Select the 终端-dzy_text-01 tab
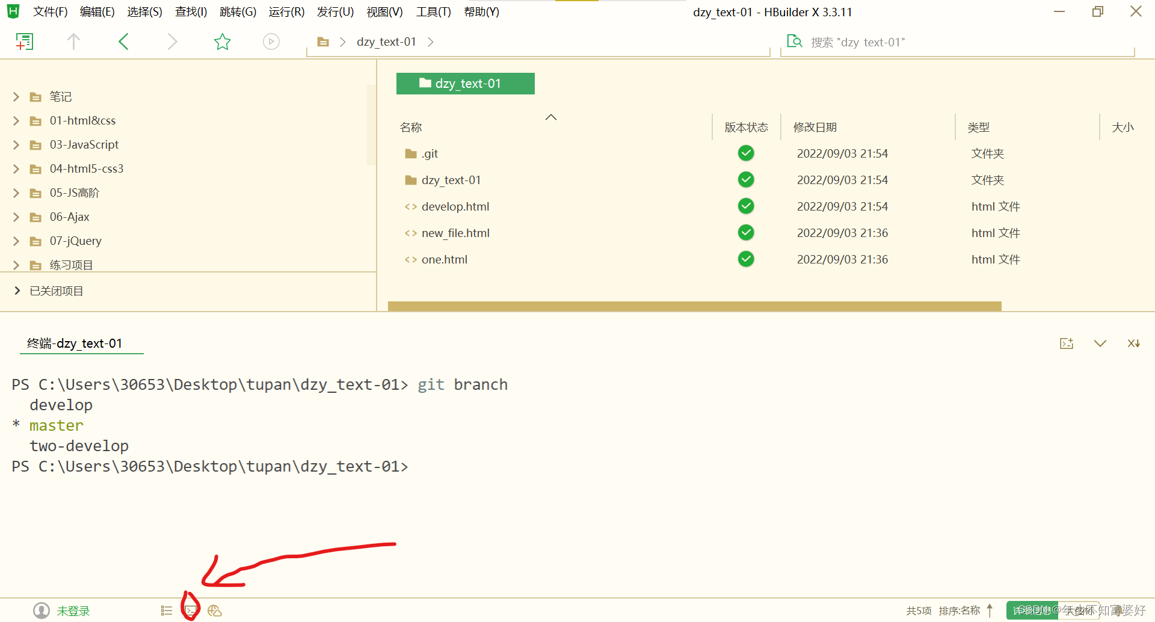 81,343
